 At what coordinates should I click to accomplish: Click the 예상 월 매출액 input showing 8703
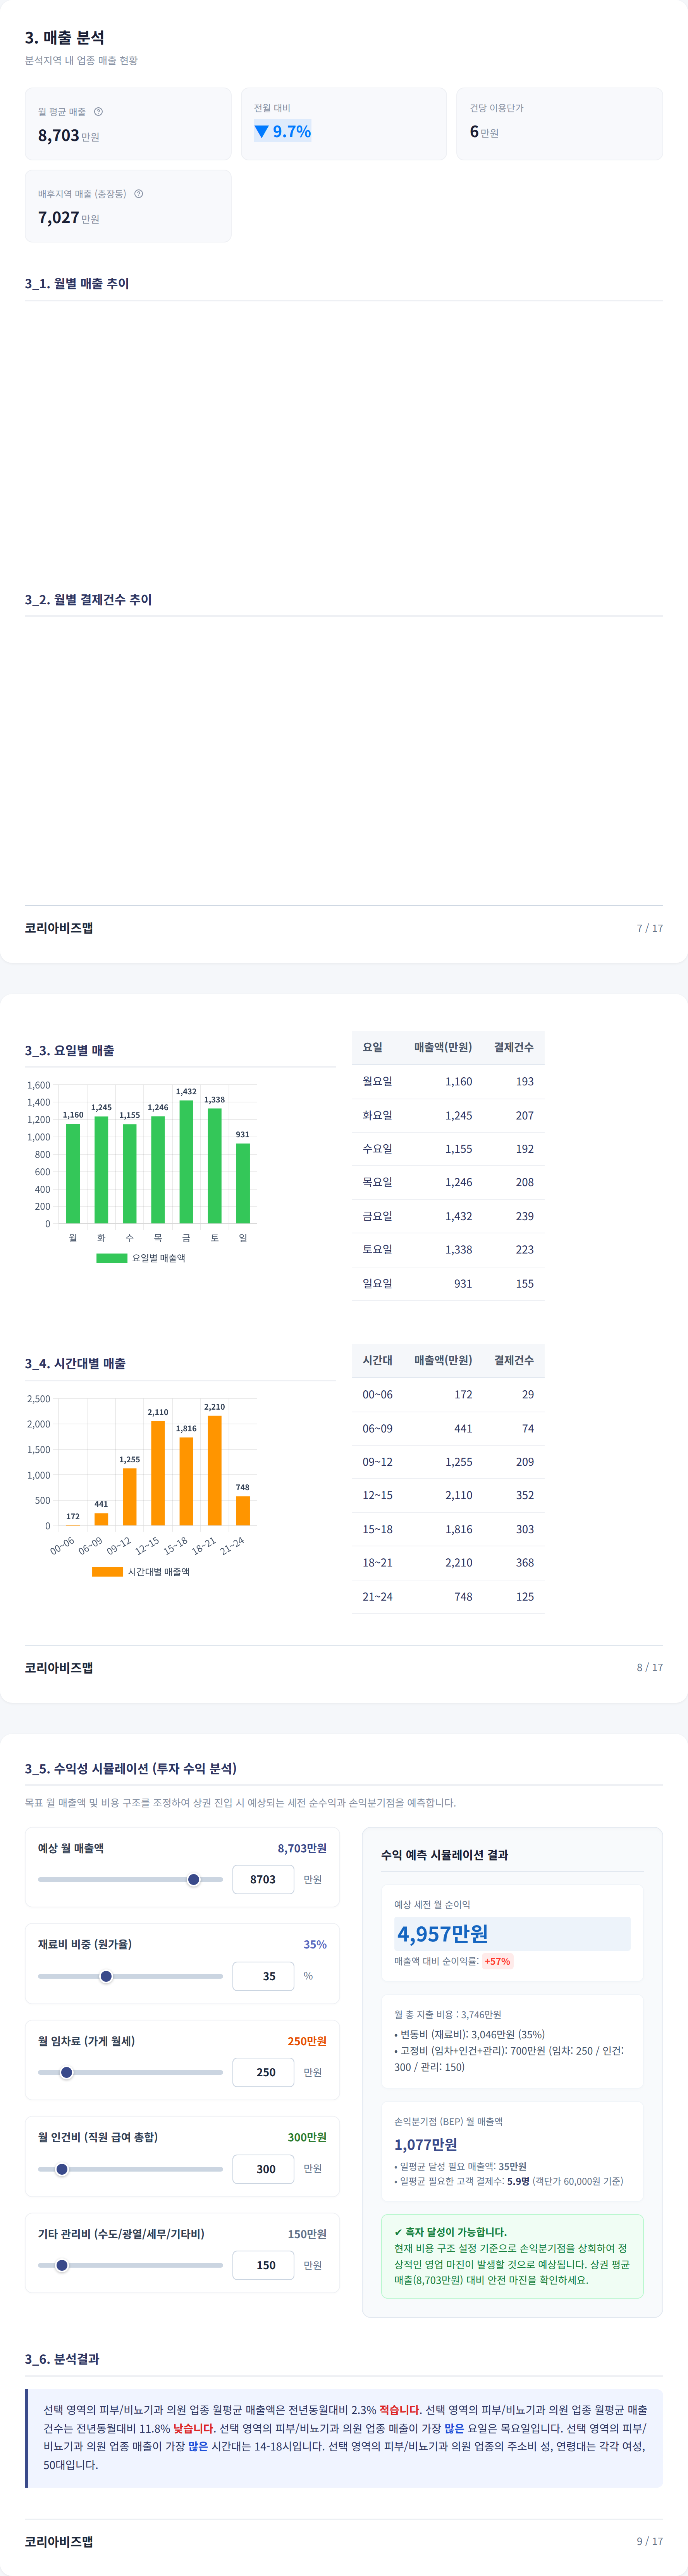(263, 1879)
